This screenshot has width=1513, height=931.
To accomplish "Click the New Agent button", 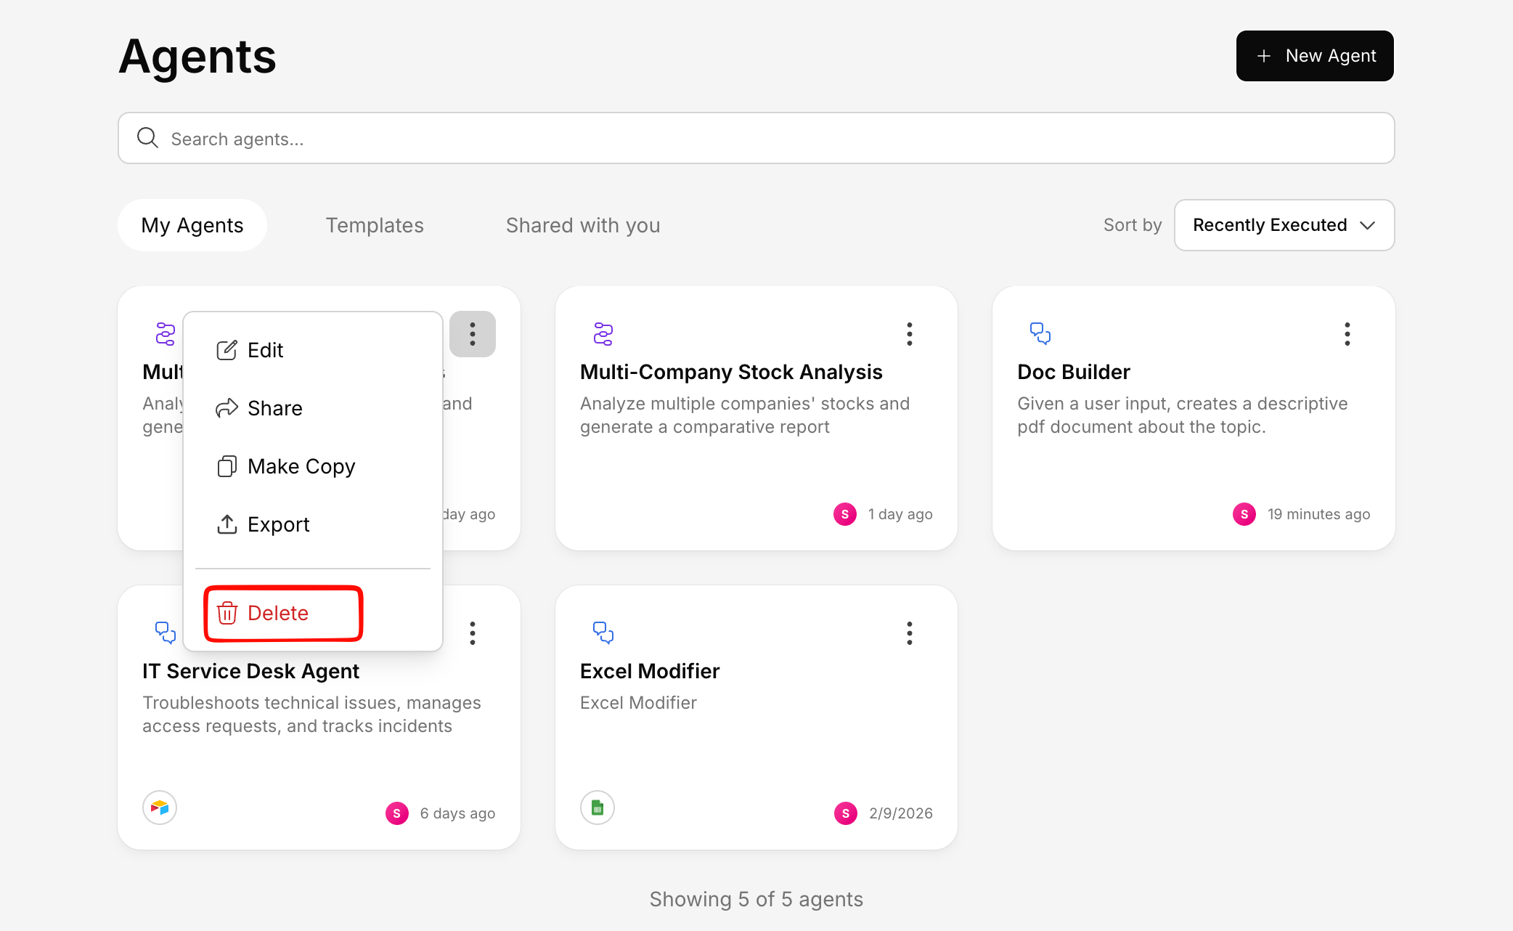I will pos(1315,56).
